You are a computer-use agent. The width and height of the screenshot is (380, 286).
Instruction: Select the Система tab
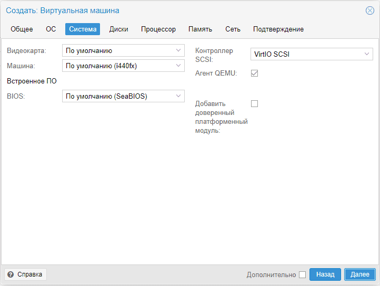(x=83, y=29)
